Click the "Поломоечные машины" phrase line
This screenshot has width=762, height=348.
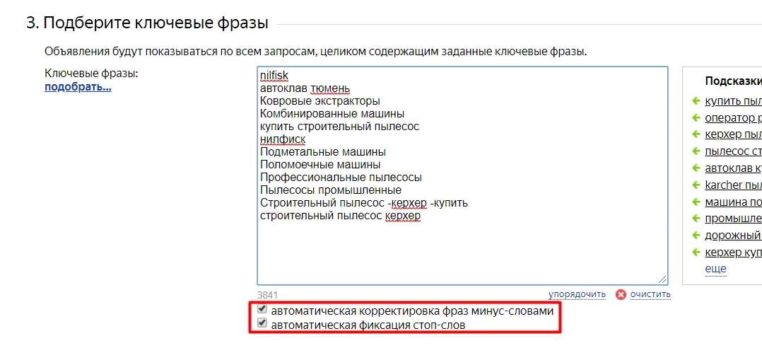[x=320, y=165]
